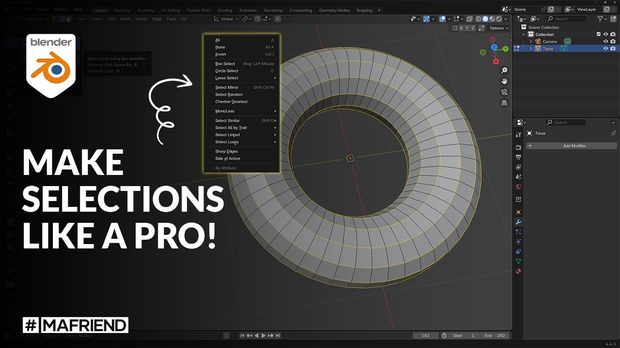
Task: Open the Tool settings properties tab
Action: pyautogui.click(x=518, y=134)
